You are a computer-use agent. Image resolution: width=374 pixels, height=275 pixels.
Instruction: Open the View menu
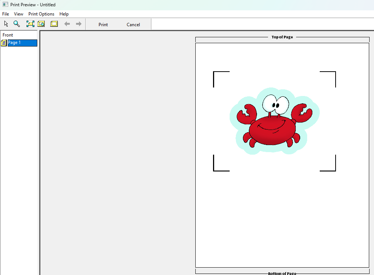(x=18, y=14)
